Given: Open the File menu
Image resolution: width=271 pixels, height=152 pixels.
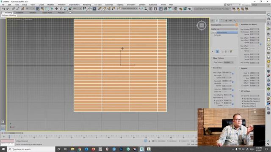Looking at the screenshot, I should pos(3,5).
